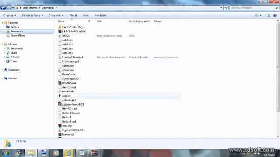Open the recent locations dropdown arrow
The image size is (280, 157).
(13, 8)
